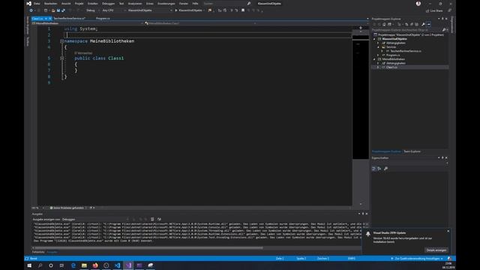
Task: Open the Projekt menu
Action: tap(79, 4)
